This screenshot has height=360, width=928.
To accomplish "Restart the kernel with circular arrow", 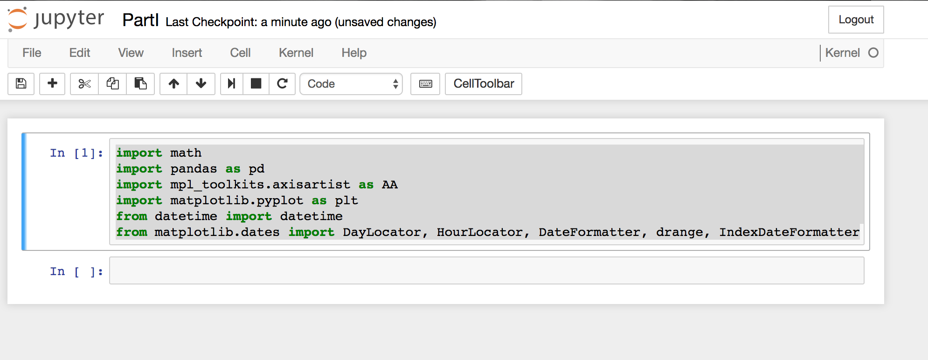I will (x=282, y=84).
